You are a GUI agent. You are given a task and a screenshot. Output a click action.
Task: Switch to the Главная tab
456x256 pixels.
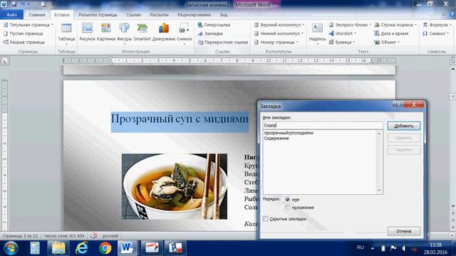tap(37, 14)
